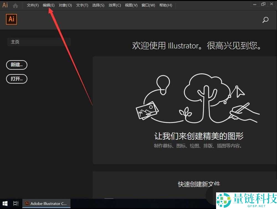Open the 窗口(W) menu

click(x=148, y=5)
